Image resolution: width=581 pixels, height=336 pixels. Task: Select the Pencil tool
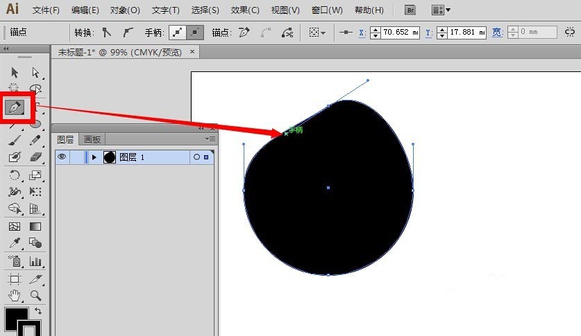(x=35, y=141)
